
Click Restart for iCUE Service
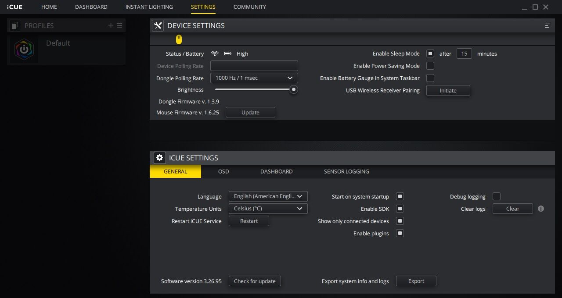(249, 221)
